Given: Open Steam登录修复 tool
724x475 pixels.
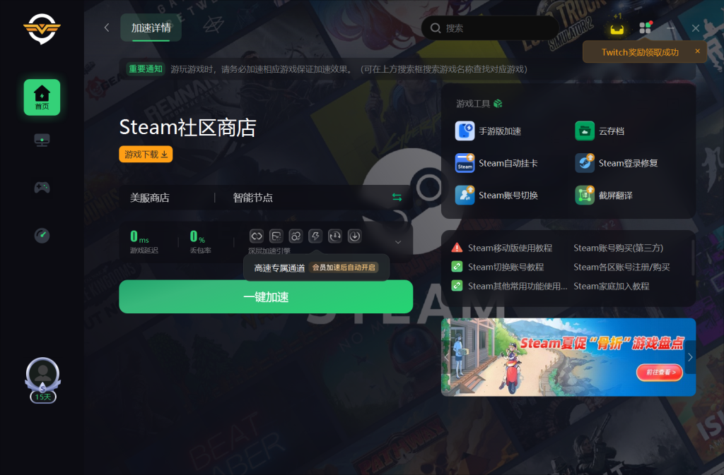Looking at the screenshot, I should point(584,163).
